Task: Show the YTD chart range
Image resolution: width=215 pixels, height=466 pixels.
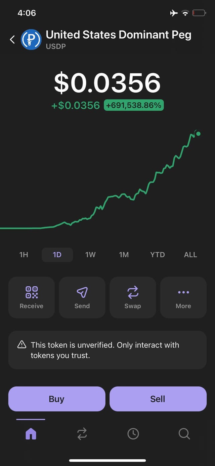Action: (x=158, y=255)
